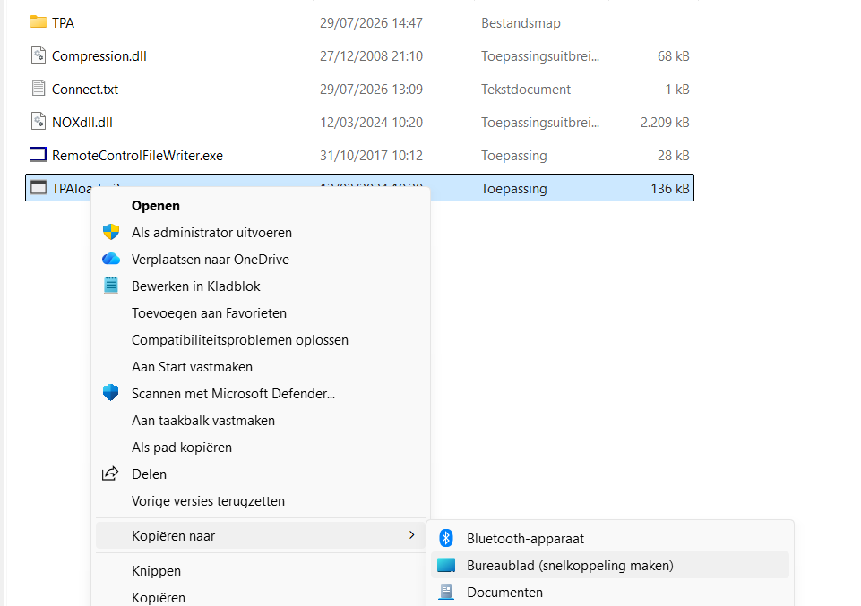Image resolution: width=861 pixels, height=606 pixels.
Task: Choose Knippen from the context menu
Action: click(x=261, y=571)
